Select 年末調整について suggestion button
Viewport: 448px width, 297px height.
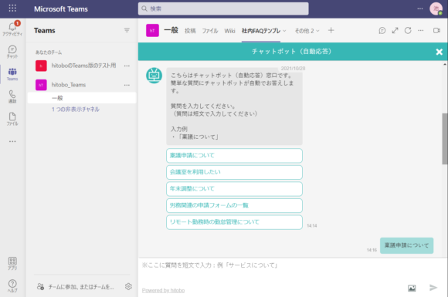coord(234,188)
